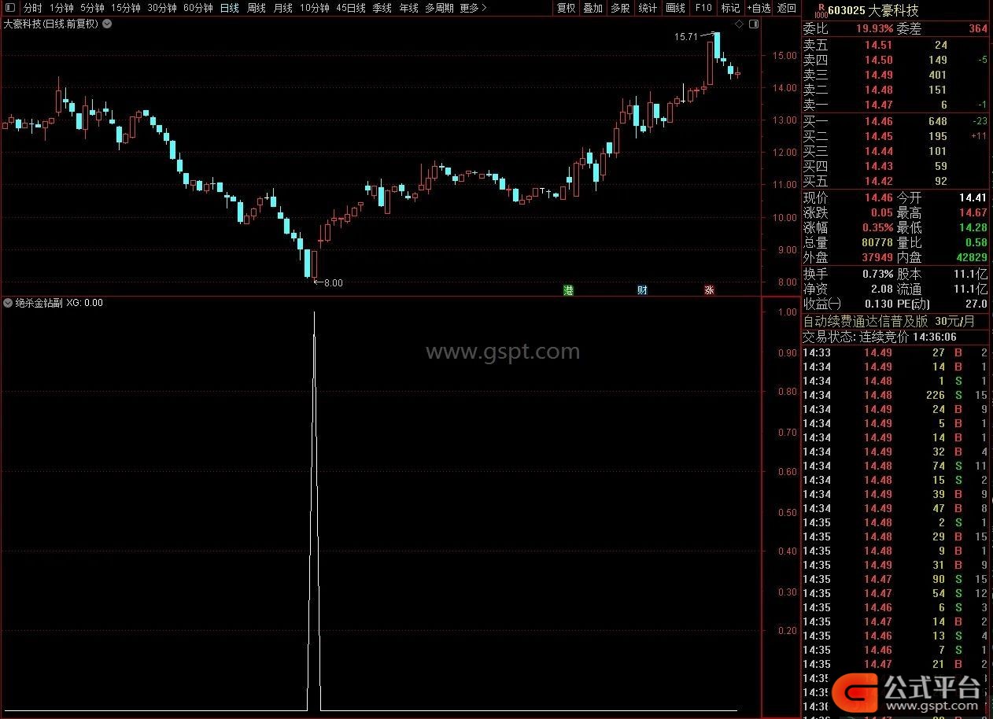993x719 pixels.
Task: Switch to 60分钟 period tab
Action: (198, 8)
